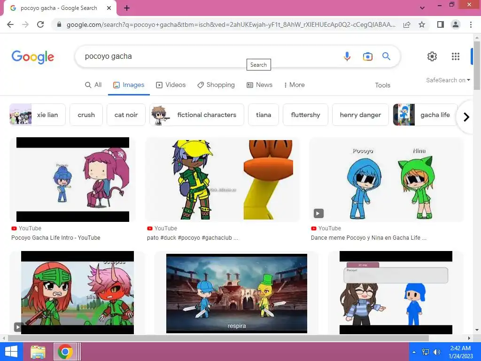Open thumbnail with girl pointing at Pocoyo
481x361 pixels.
pyautogui.click(x=396, y=292)
